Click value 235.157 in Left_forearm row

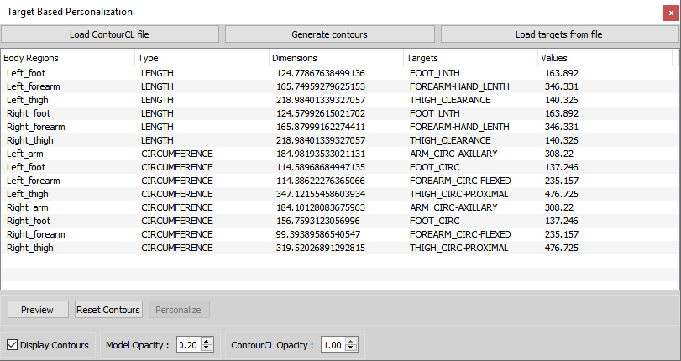coord(562,180)
